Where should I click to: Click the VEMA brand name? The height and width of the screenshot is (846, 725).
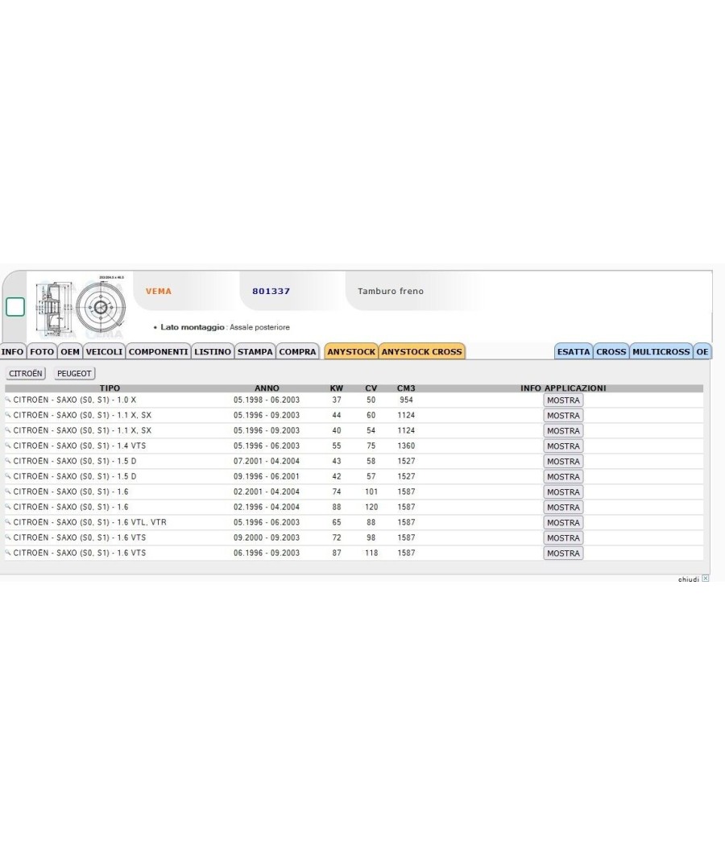point(159,292)
